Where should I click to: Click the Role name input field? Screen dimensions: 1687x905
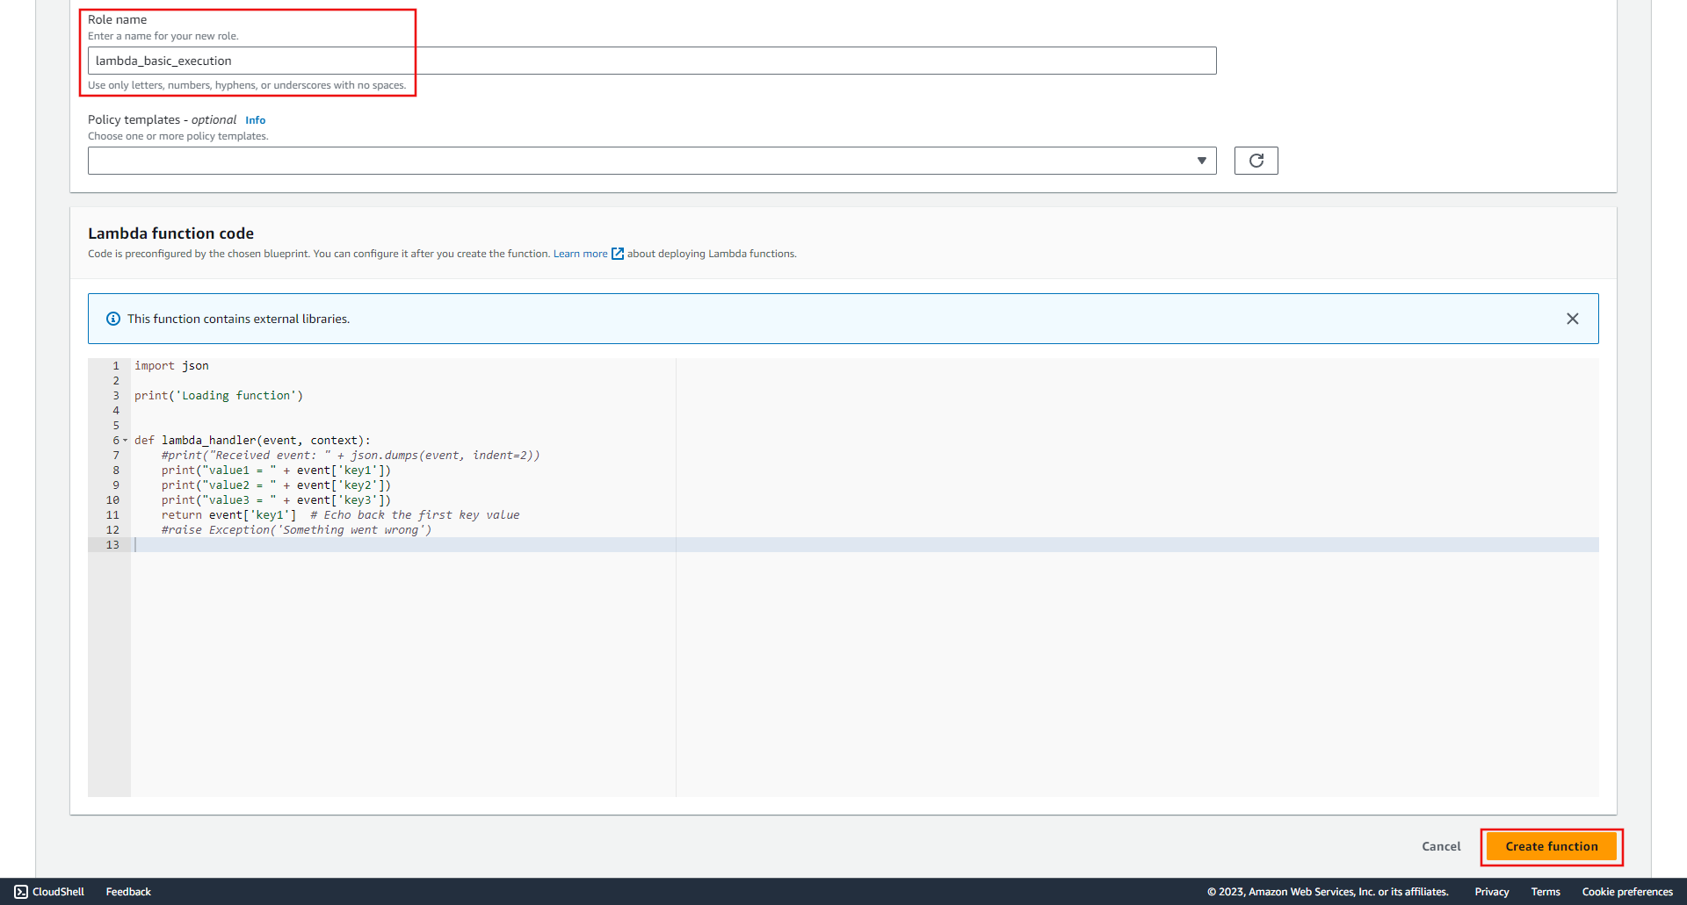[x=650, y=60]
